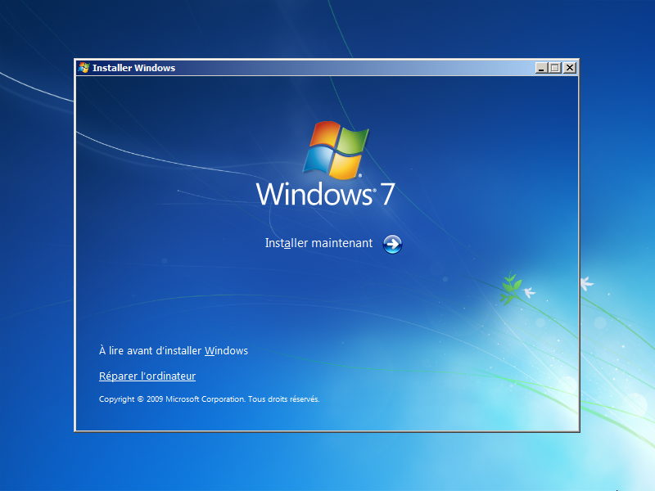655x491 pixels.
Task: Click the blue arrow icon next to Installer maintenant
Action: [392, 243]
